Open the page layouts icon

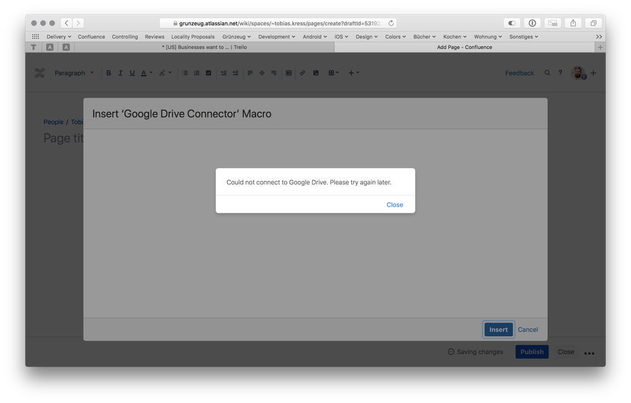pyautogui.click(x=289, y=73)
